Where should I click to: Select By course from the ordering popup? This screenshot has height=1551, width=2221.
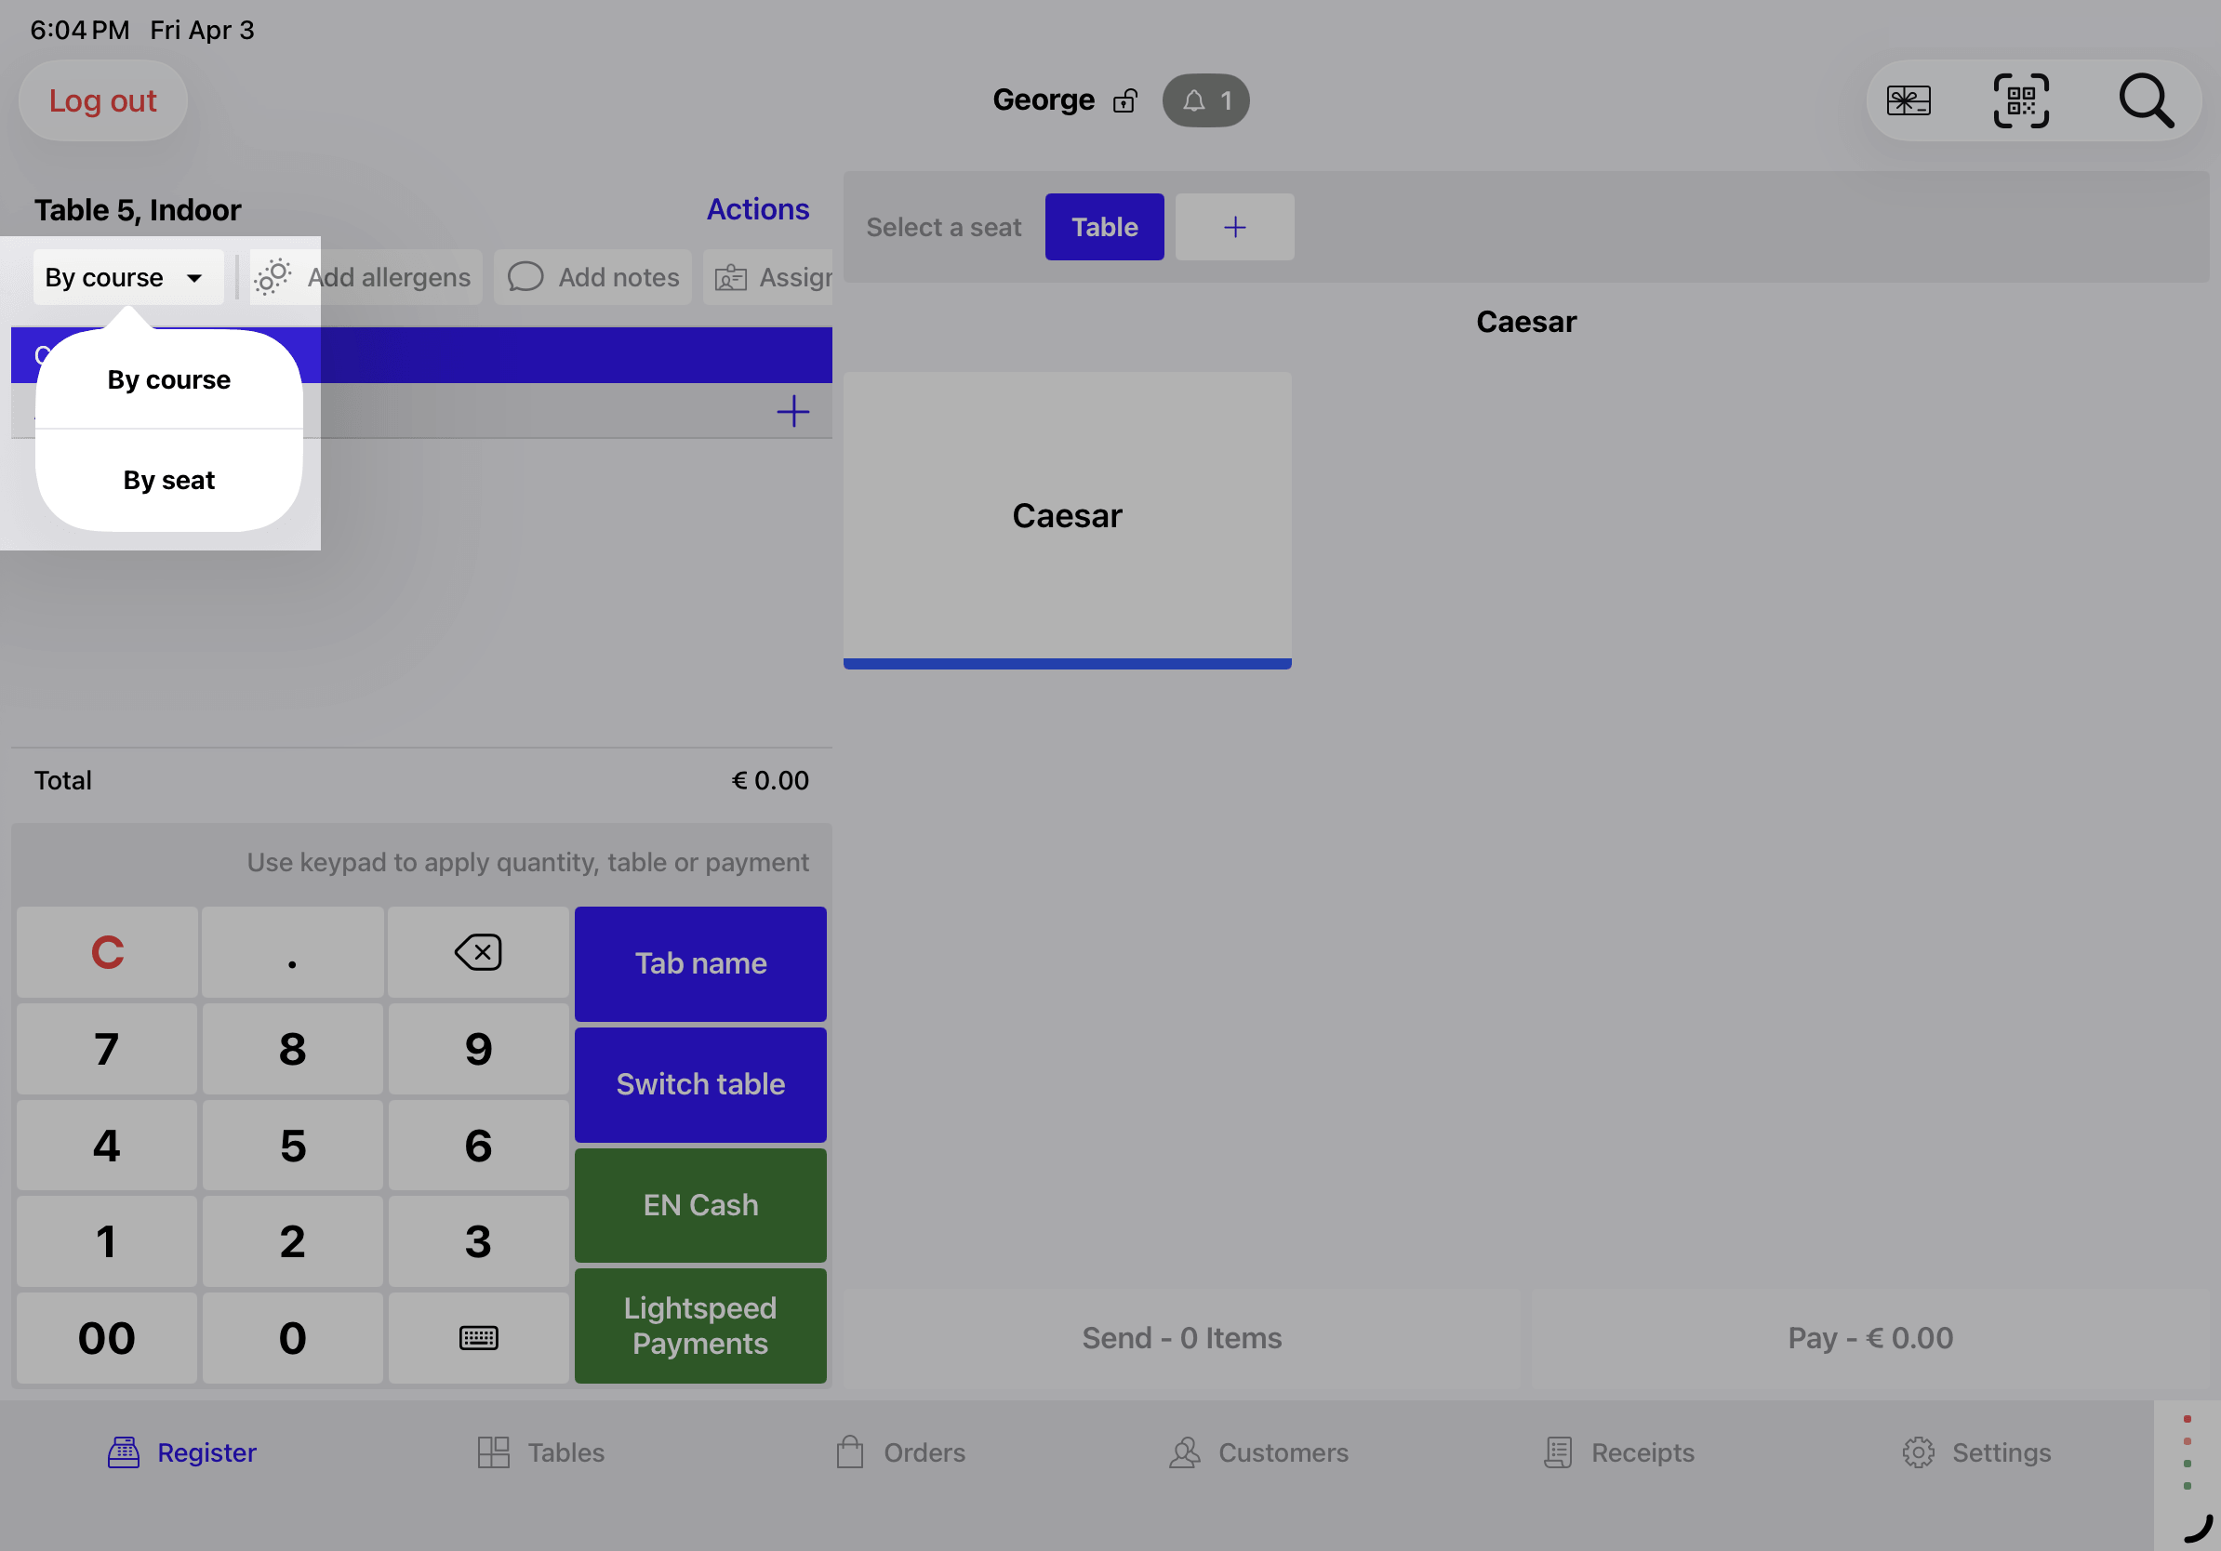167,379
